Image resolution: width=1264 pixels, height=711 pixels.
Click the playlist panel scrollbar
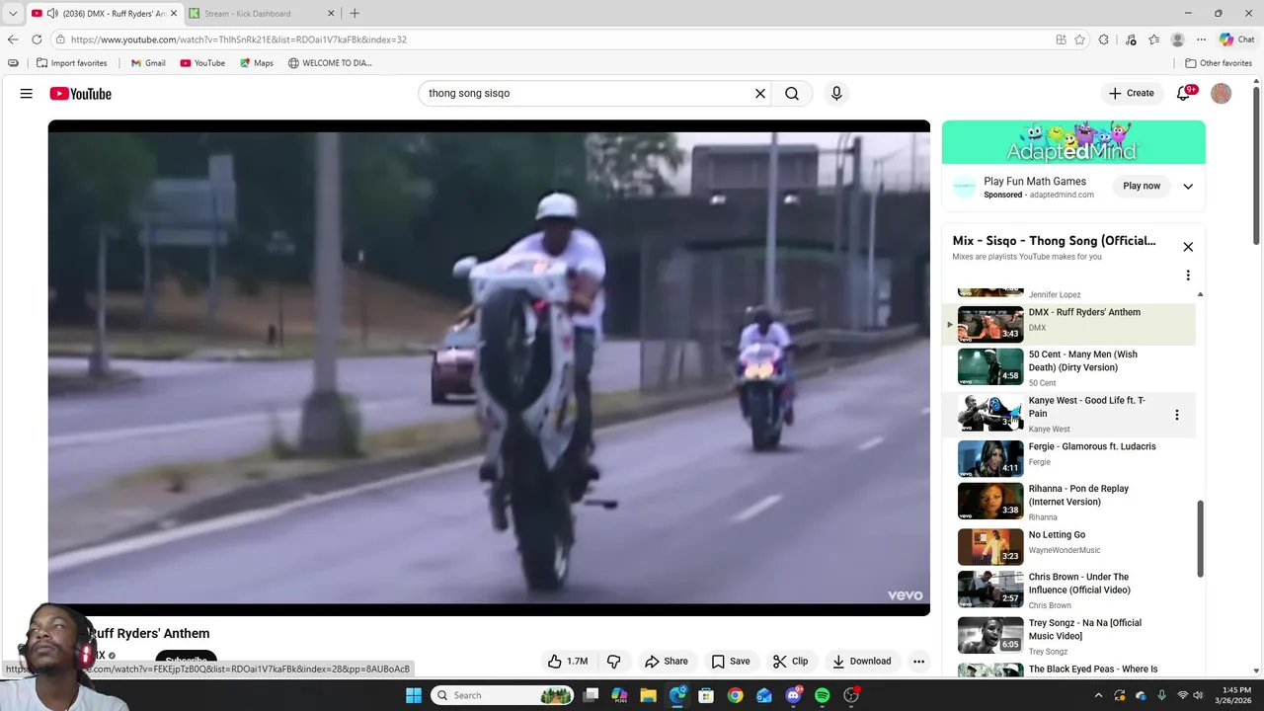[1201, 538]
